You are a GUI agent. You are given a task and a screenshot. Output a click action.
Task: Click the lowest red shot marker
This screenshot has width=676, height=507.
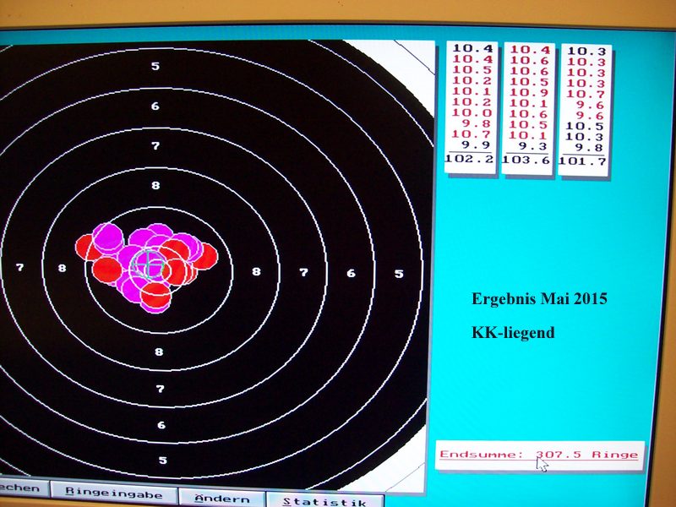click(155, 297)
